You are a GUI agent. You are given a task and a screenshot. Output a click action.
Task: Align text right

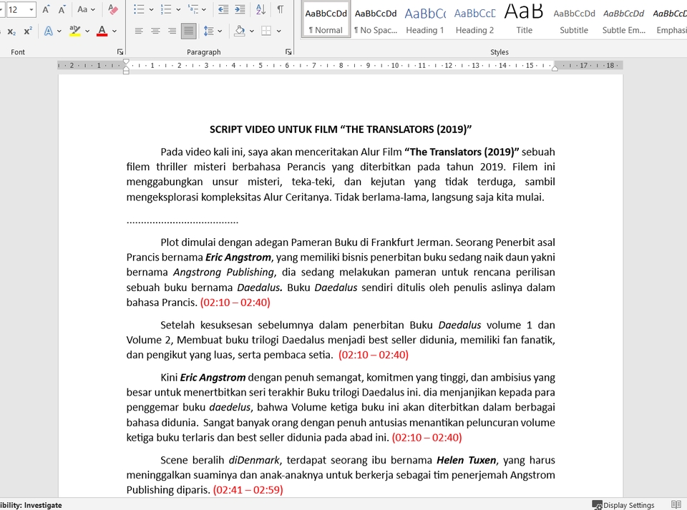click(172, 31)
